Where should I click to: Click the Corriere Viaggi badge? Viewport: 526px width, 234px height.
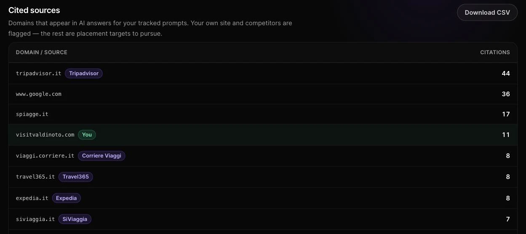tap(101, 156)
